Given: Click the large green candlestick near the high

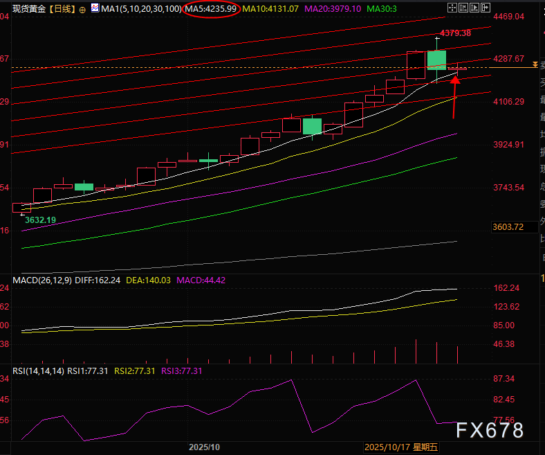Looking at the screenshot, I should pyautogui.click(x=436, y=60).
